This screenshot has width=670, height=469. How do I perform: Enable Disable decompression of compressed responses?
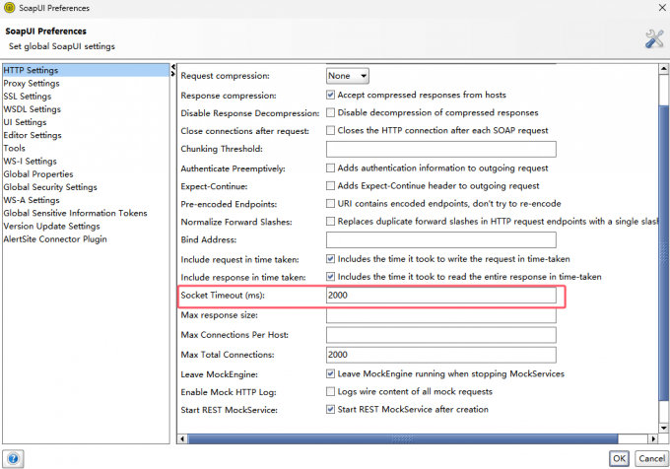tap(330, 112)
